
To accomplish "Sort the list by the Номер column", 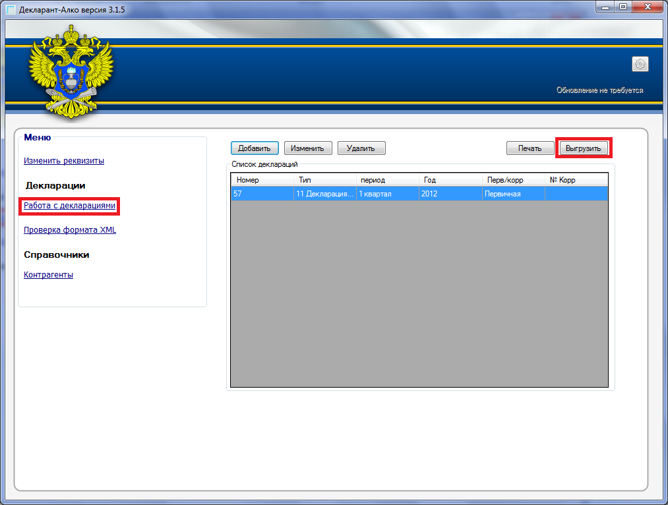I will [262, 180].
